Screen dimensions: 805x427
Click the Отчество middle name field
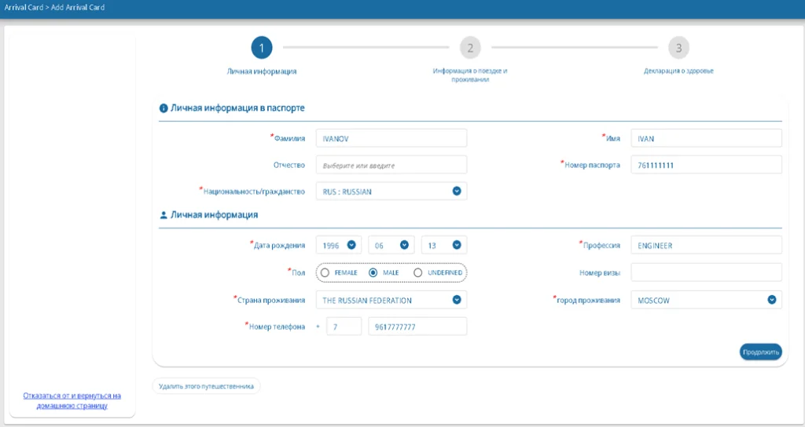pos(391,165)
